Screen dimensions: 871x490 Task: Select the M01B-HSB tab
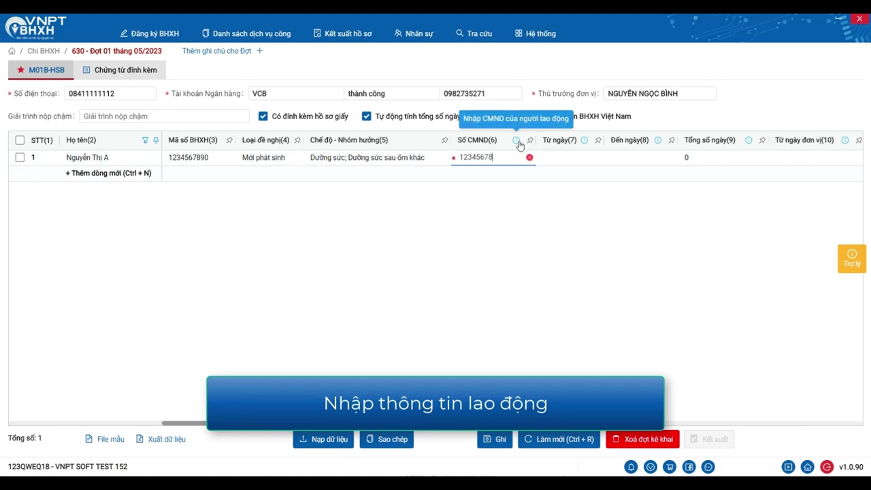[x=41, y=70]
